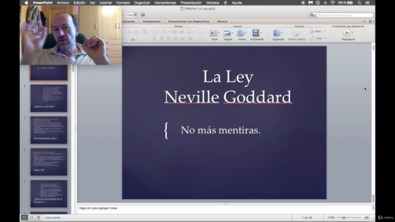This screenshot has height=222, width=395.
Task: Click the purple help question mark icon
Action: (x=143, y=15)
